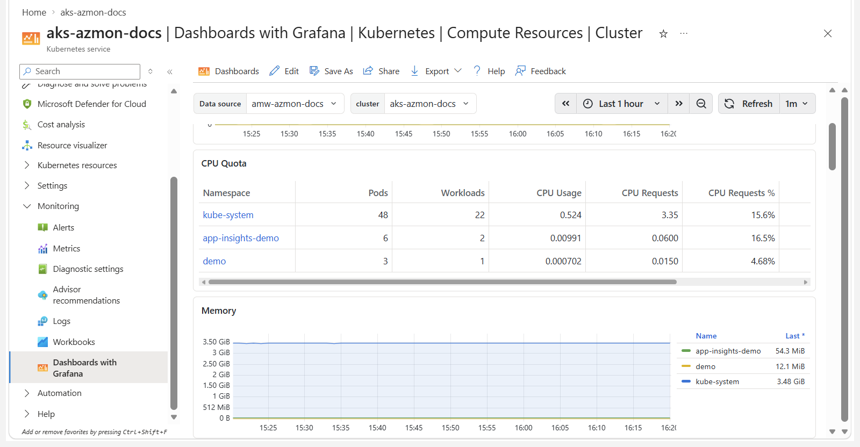Sort by Namespace column header
This screenshot has width=860, height=447.
tap(226, 193)
